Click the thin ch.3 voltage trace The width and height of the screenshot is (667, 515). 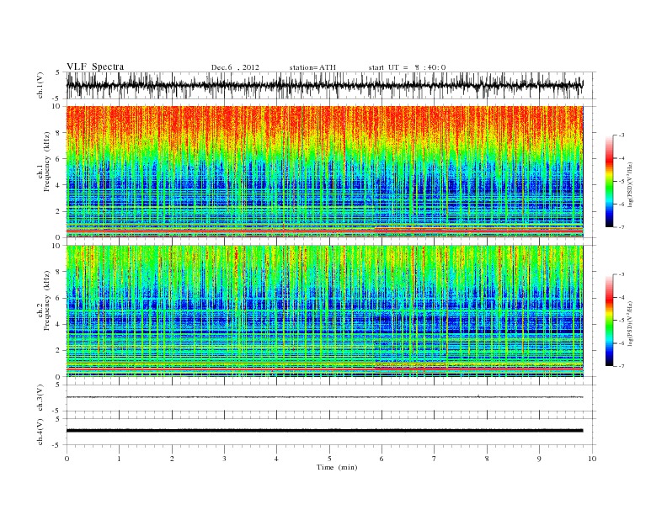coord(324,397)
